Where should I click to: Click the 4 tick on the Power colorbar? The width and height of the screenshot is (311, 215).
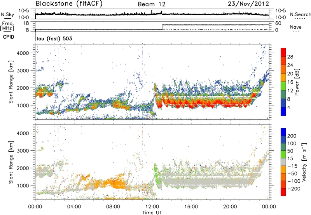[288, 107]
